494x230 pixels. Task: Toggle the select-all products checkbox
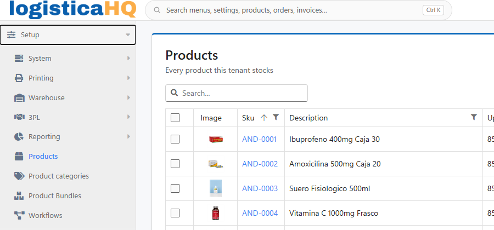coord(175,118)
